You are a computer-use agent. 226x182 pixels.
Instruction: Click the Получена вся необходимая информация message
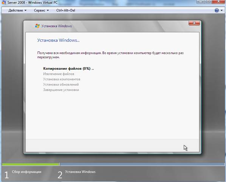(x=110, y=55)
